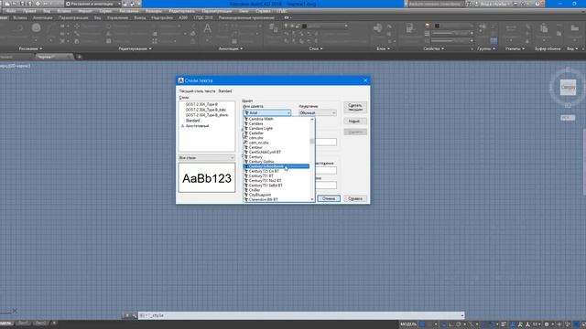
Task: Select CentSchbkCyrill BT in the font list
Action: (x=277, y=153)
